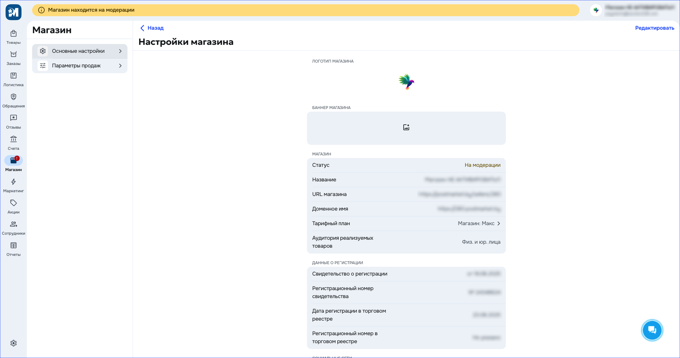680x358 pixels.
Task: Click the Редактировать link
Action: [x=654, y=28]
